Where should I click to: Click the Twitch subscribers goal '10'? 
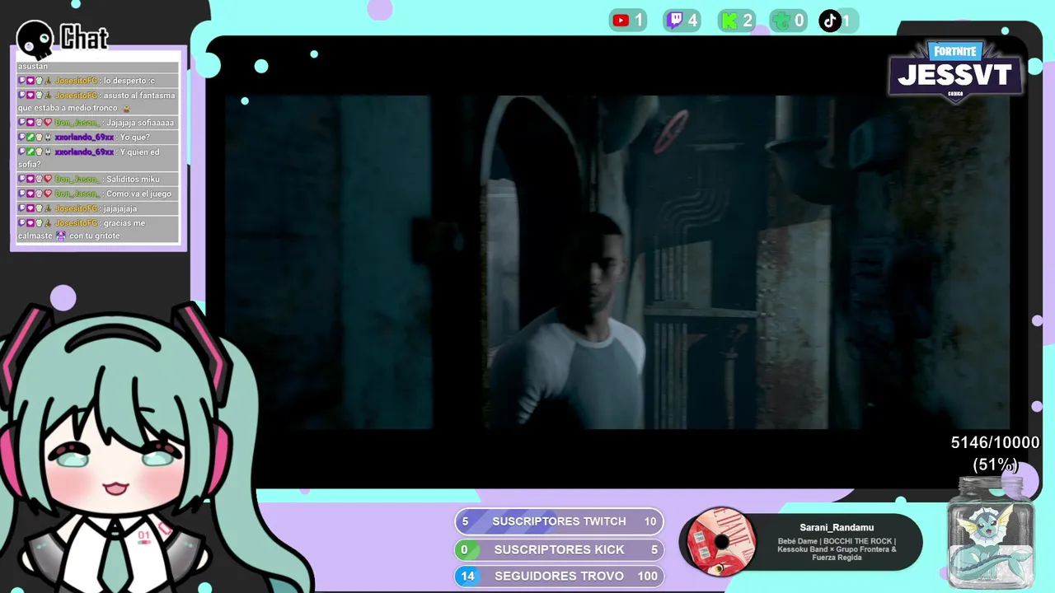pyautogui.click(x=650, y=521)
